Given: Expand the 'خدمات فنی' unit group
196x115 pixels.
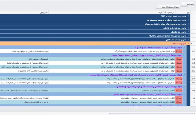Looking at the screenshot, I should tap(188, 39).
